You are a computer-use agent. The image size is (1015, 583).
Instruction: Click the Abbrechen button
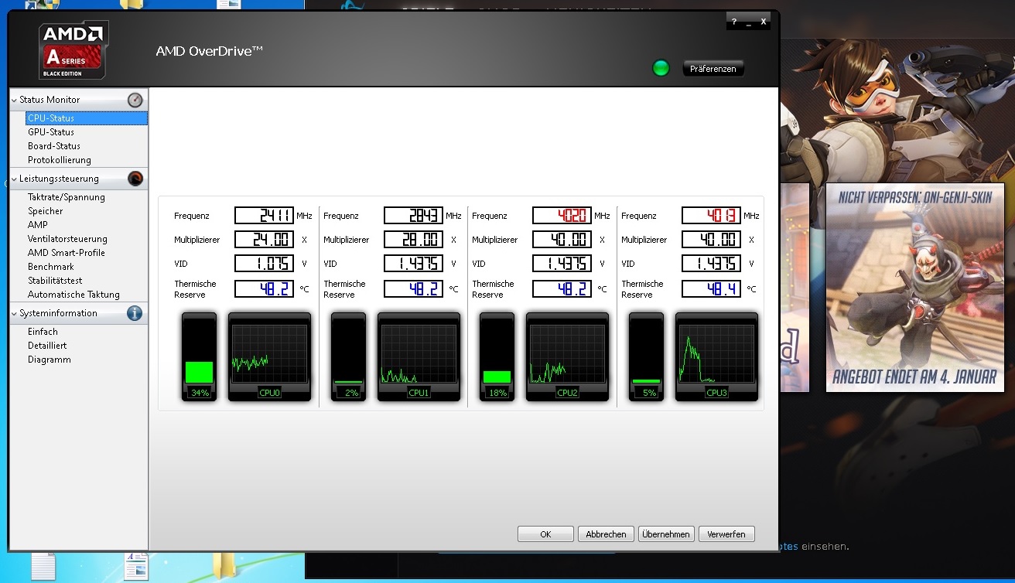(606, 534)
